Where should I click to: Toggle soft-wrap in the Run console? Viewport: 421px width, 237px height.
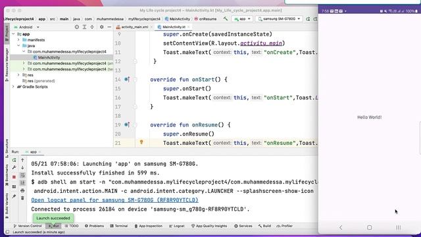tap(22, 176)
